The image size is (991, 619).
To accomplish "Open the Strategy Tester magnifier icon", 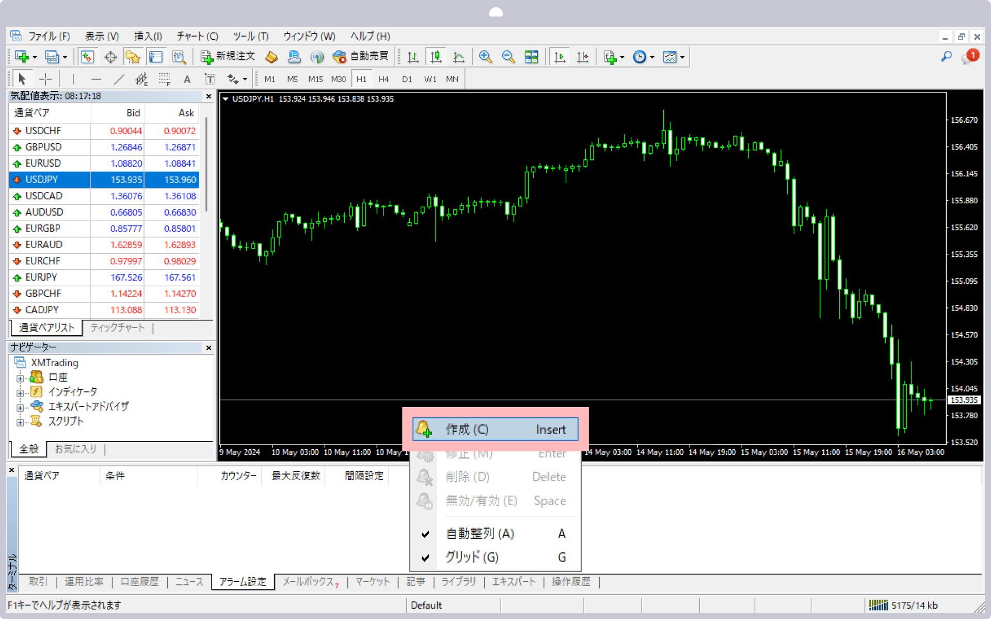I will point(179,57).
